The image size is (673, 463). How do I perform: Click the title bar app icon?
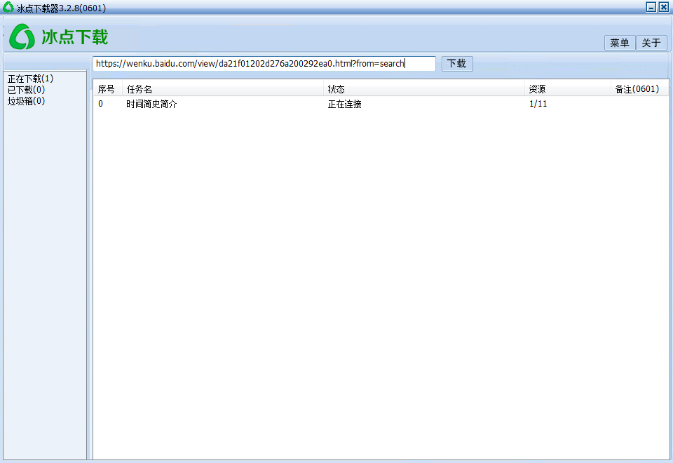click(x=8, y=7)
